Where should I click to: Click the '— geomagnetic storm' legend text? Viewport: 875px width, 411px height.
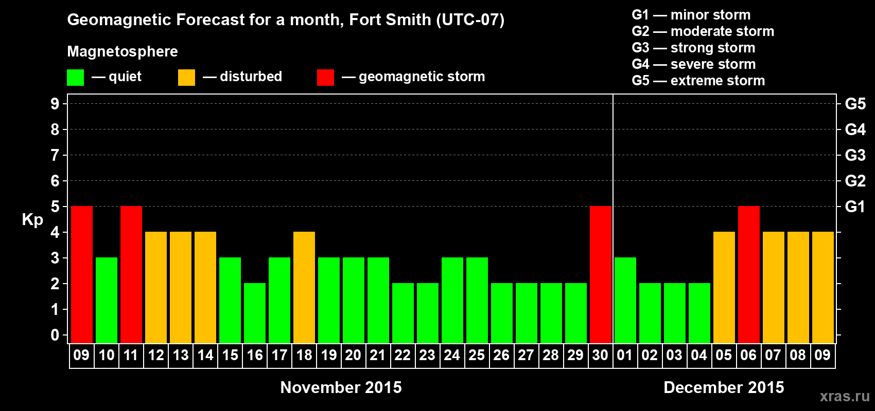413,77
